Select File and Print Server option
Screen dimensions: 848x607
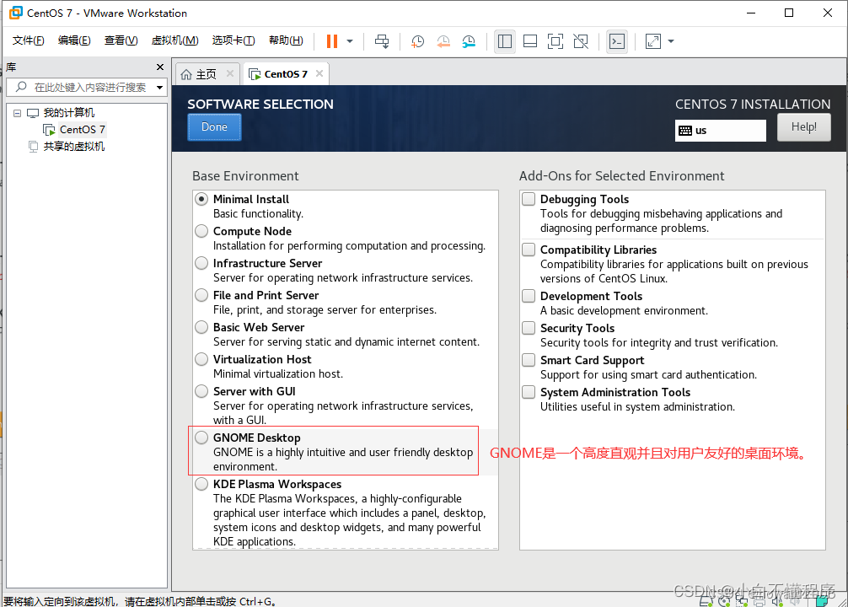[201, 295]
